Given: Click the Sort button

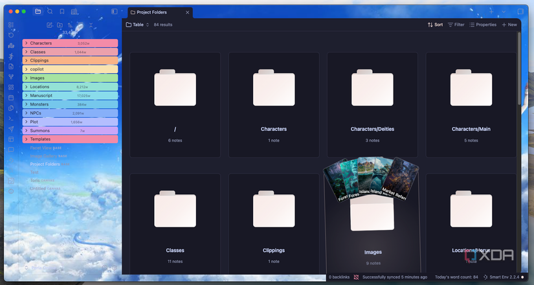Looking at the screenshot, I should [x=435, y=25].
